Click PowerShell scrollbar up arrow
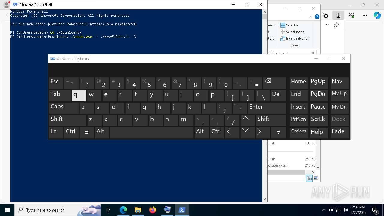This screenshot has width=384, height=216. (x=265, y=12)
